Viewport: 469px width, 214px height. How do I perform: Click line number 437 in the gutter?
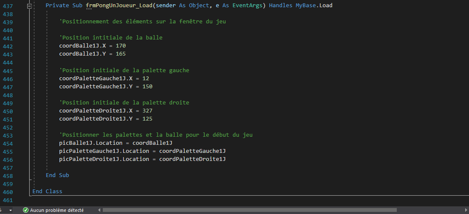tap(8, 6)
